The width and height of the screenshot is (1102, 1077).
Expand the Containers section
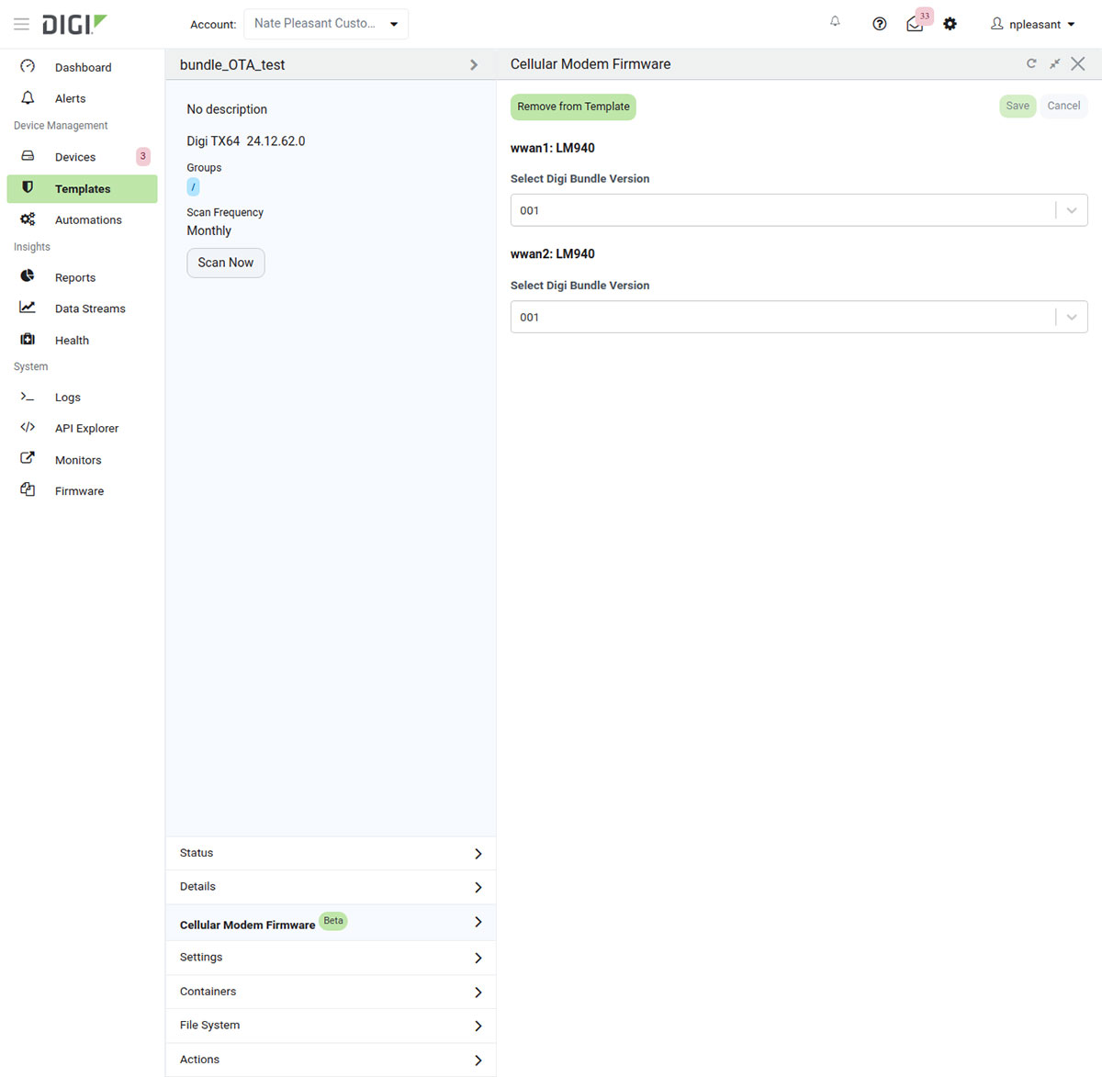pos(331,992)
